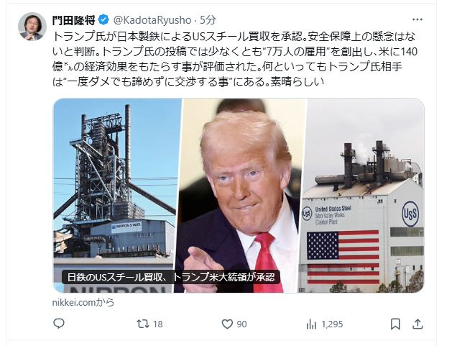Open the profile avatar of 門田隆将
Image resolution: width=457 pixels, height=346 pixels.
[32, 27]
